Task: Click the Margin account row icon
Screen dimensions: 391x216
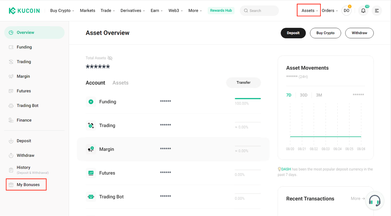Action: (91, 149)
